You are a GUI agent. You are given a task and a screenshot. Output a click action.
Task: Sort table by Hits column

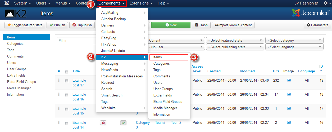(276, 71)
